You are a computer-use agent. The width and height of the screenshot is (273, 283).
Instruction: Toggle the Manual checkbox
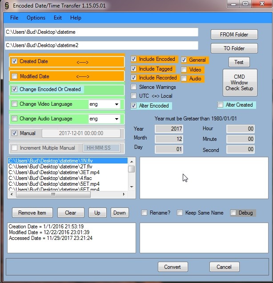[x=15, y=133]
